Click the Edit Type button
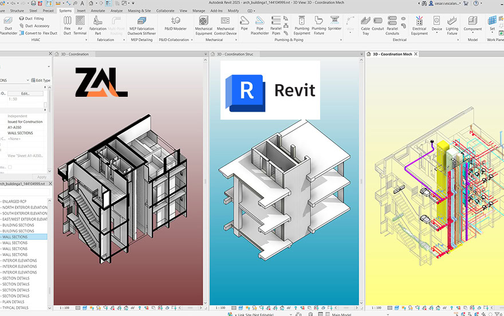The width and height of the screenshot is (504, 316). (x=40, y=81)
